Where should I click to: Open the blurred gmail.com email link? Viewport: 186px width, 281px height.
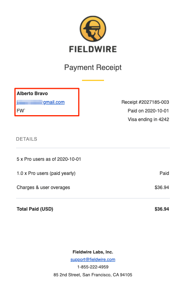[x=41, y=102]
